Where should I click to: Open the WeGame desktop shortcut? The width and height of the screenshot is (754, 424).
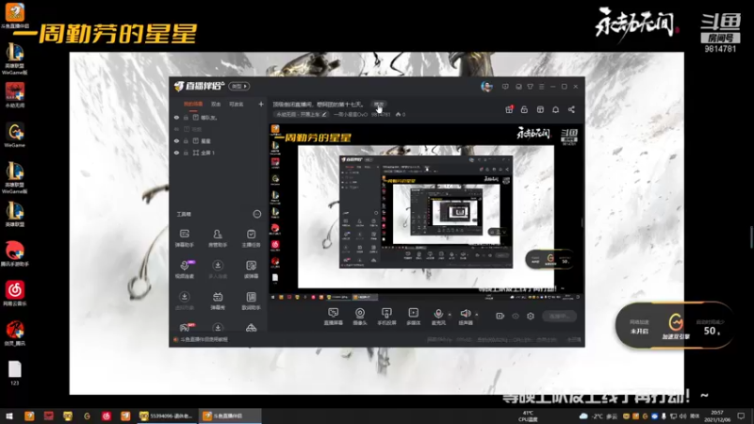click(14, 135)
